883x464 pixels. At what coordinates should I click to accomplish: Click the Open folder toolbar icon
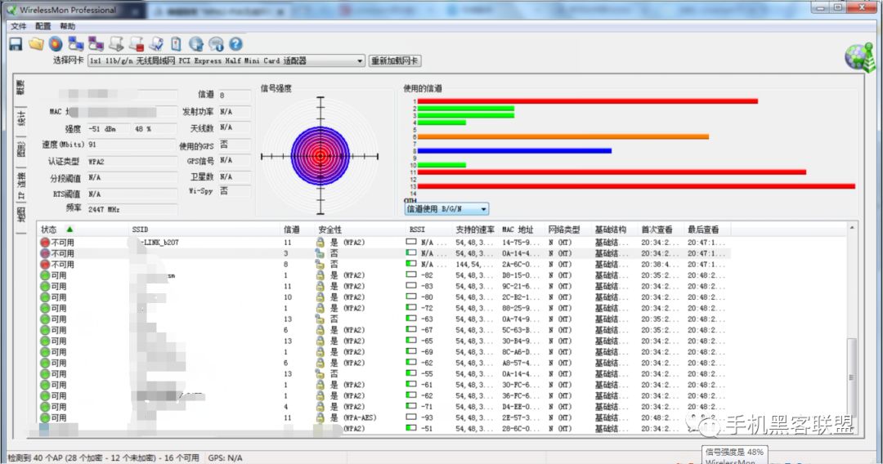(36, 44)
